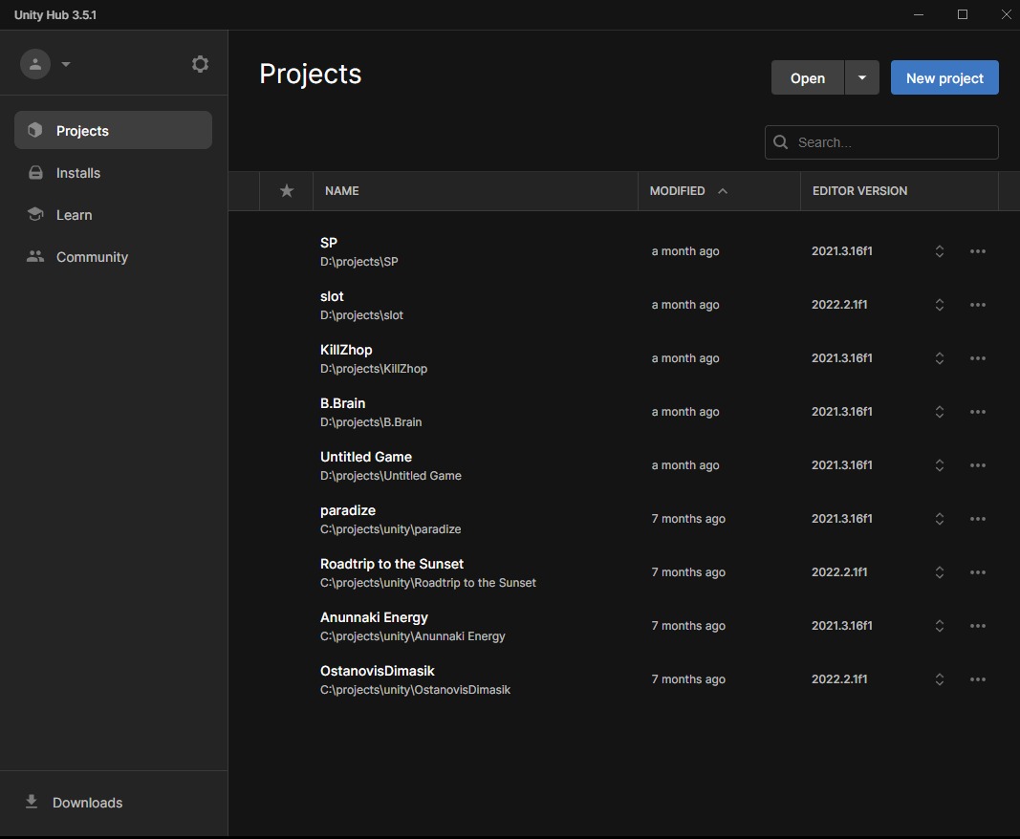Open the Untitled Game project
The image size is (1020, 839).
(x=366, y=457)
